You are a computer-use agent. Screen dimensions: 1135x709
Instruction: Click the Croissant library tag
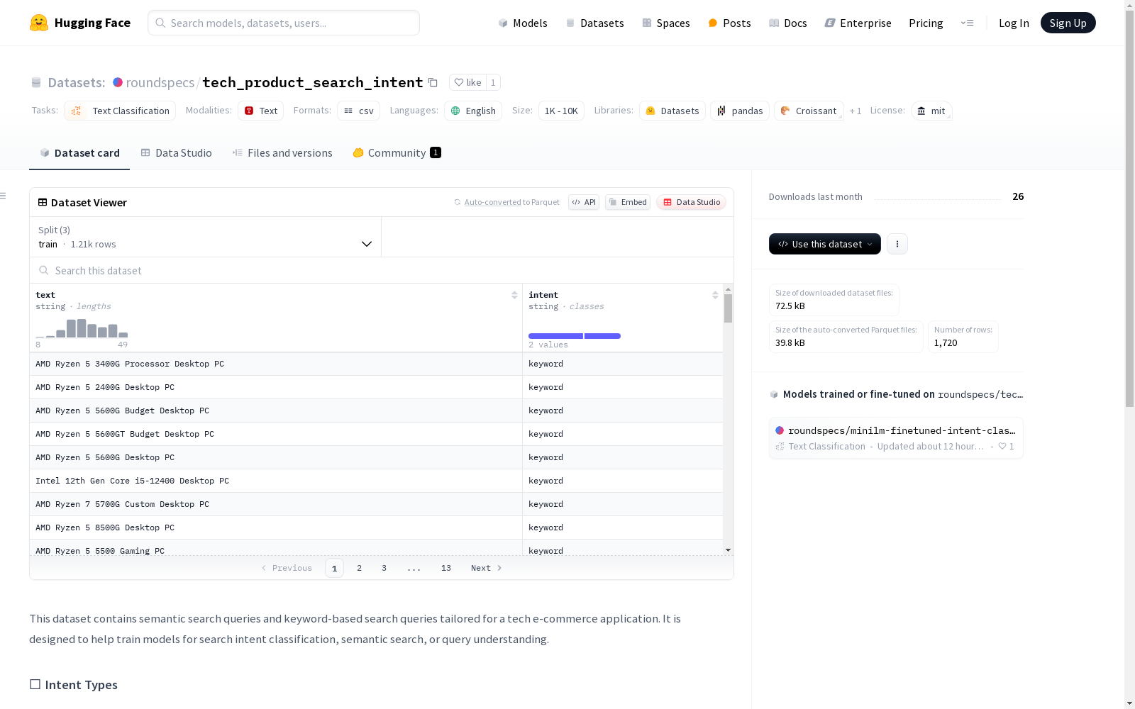tap(809, 111)
